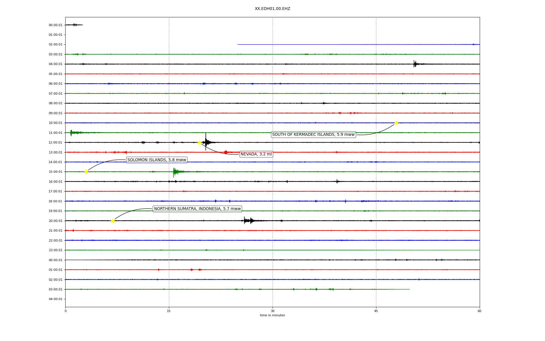
Task: Click the yellow star on 20:00:01 trace
Action: tap(113, 221)
